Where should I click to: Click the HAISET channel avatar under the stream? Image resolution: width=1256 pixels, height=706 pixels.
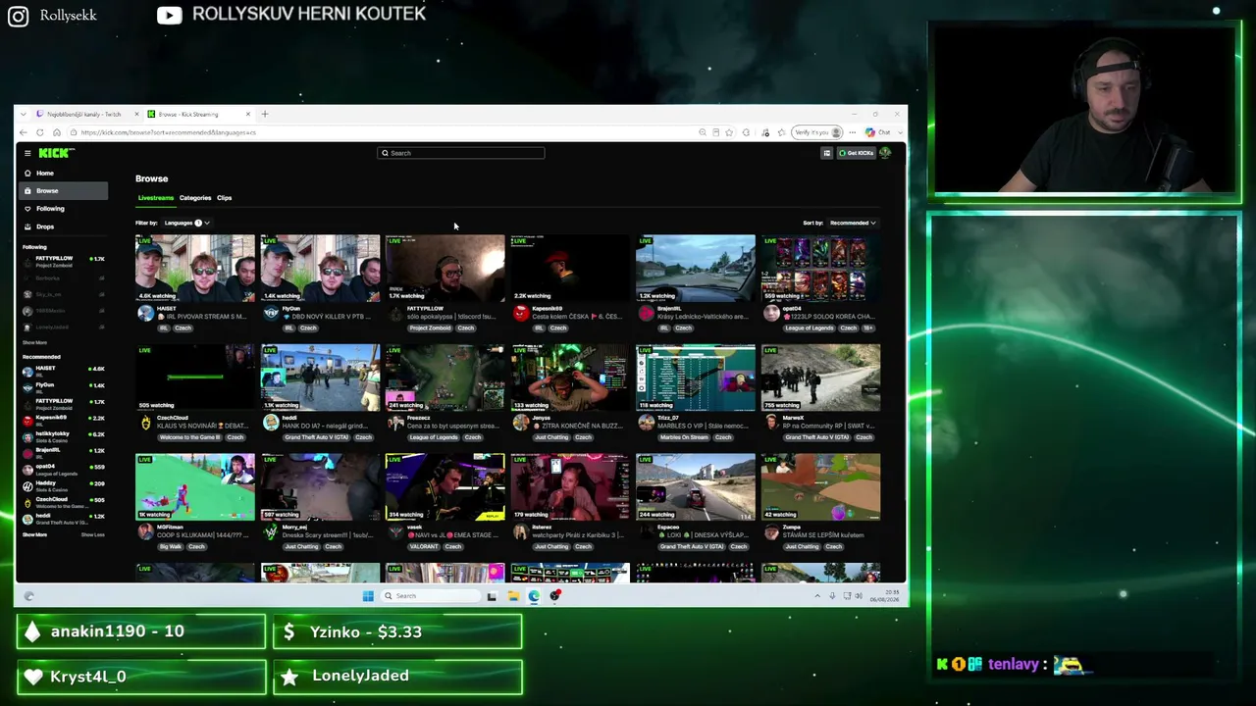145,314
